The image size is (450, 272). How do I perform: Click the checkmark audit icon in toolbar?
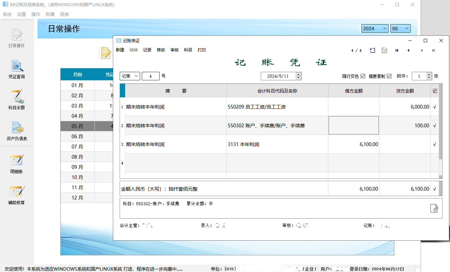[385, 50]
